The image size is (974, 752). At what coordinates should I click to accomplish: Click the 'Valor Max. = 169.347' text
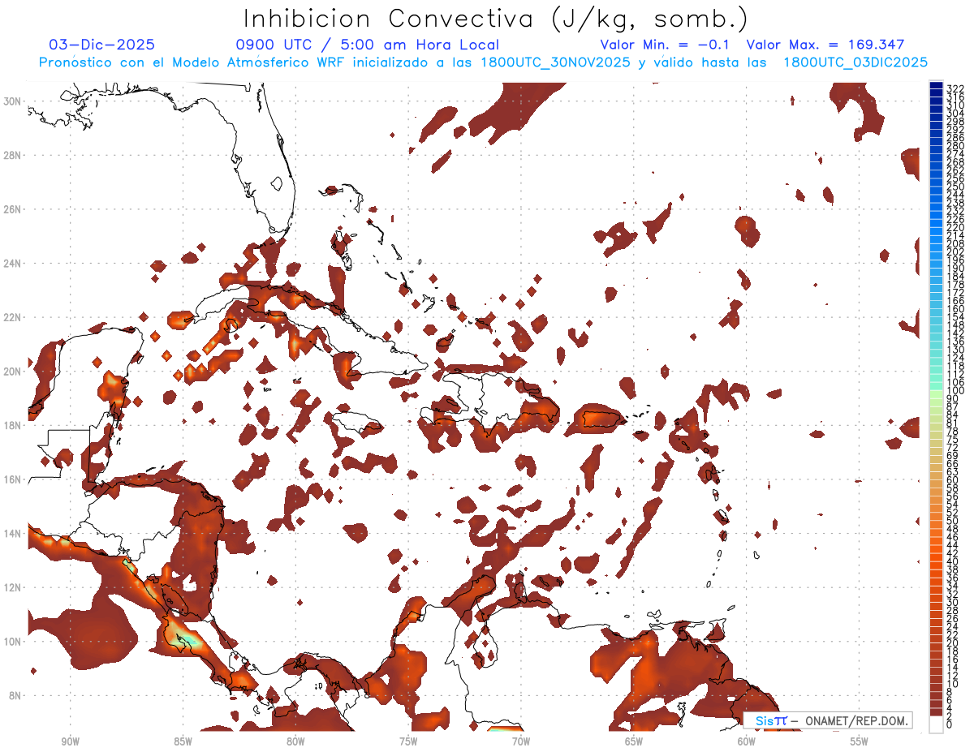click(x=825, y=45)
